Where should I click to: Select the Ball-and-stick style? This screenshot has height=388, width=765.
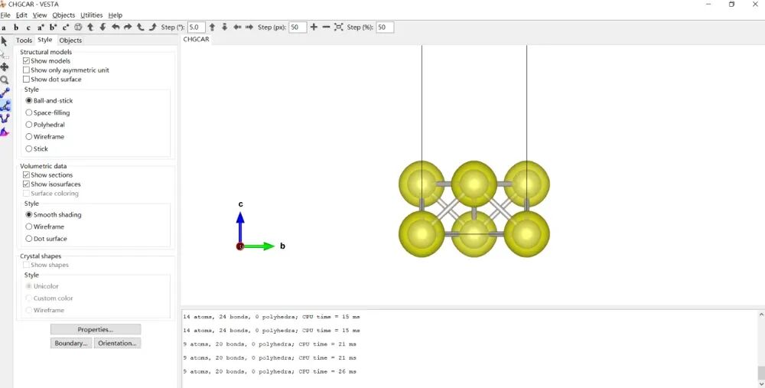pos(29,100)
